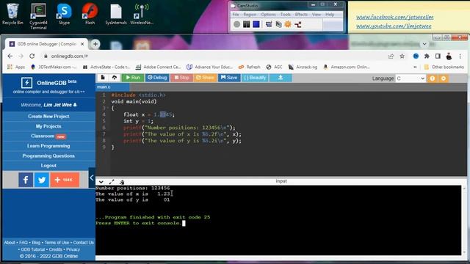Viewport: 470px width, 264px height.
Task: Open Learn Programming in the sidebar
Action: point(48,146)
